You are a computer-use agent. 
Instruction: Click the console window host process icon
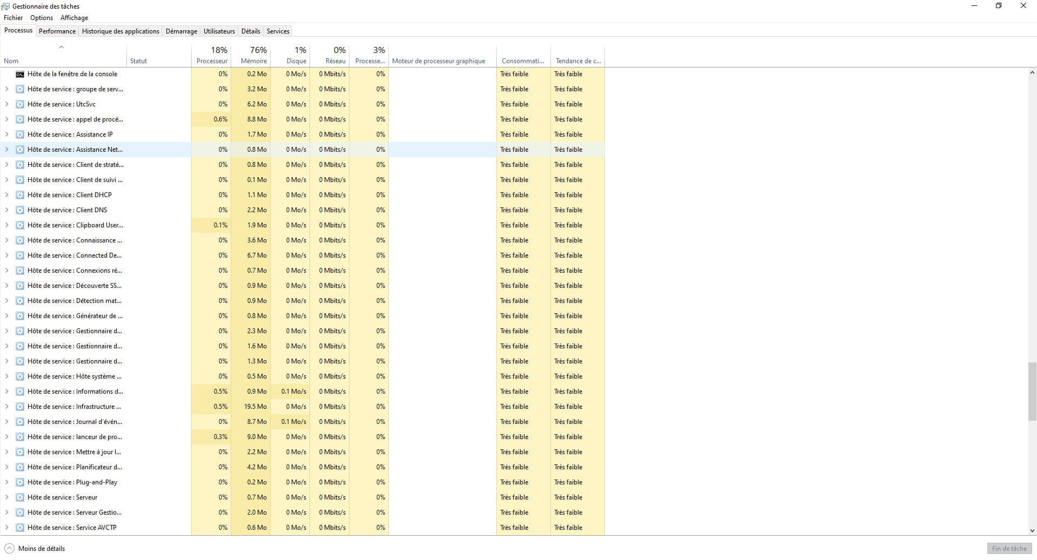20,74
